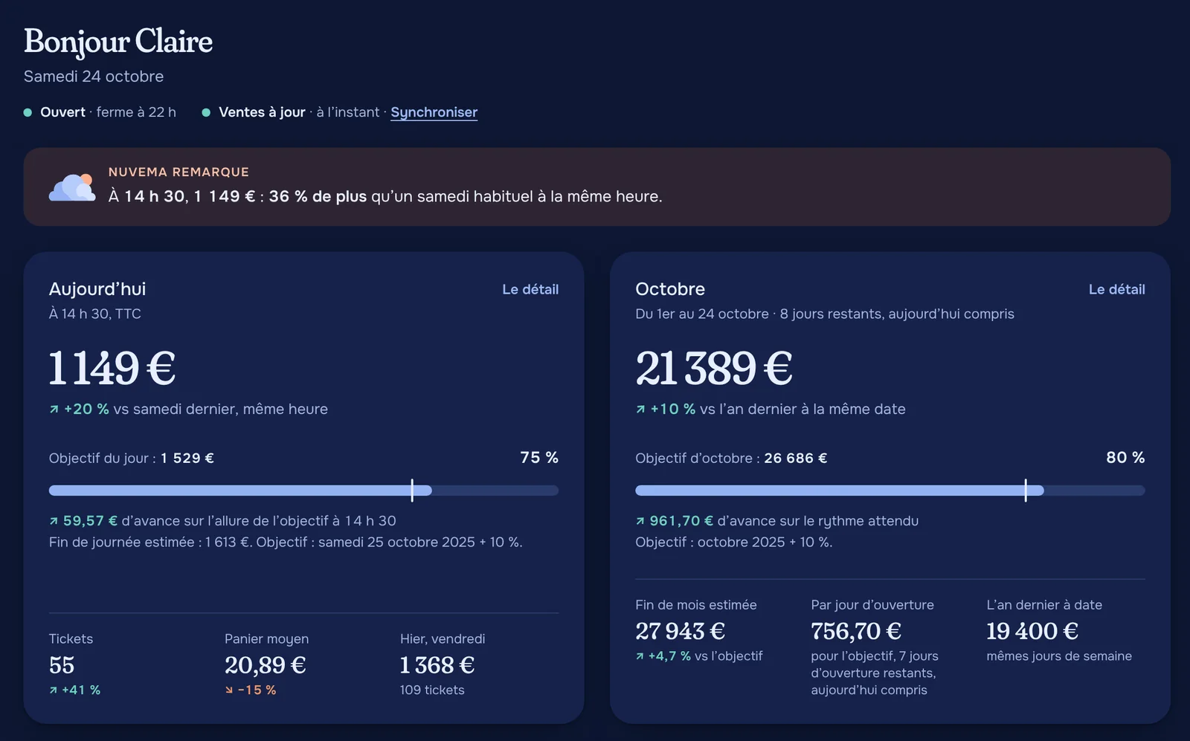Screen dimensions: 1190x741
Task: Click the À 14 h 30, TTC subtitle
Action: tap(95, 314)
